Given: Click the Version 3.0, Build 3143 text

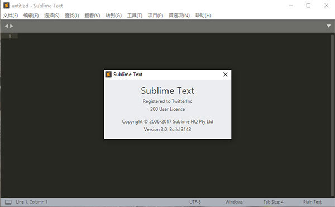Looking at the screenshot, I should 167,129.
